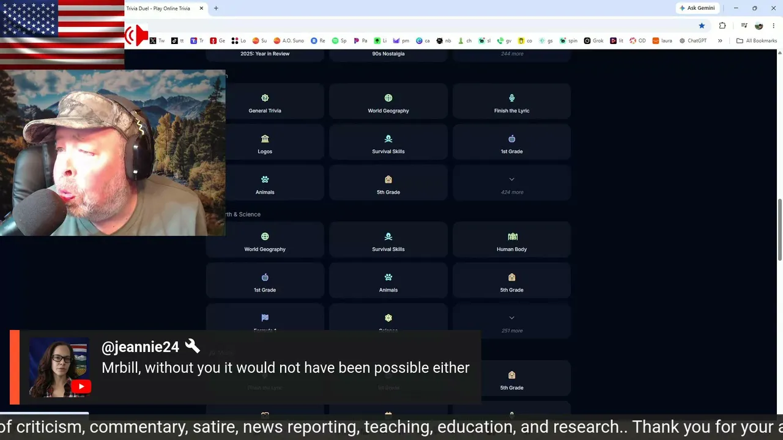
Task: Open the Grok bookmark
Action: 594,41
